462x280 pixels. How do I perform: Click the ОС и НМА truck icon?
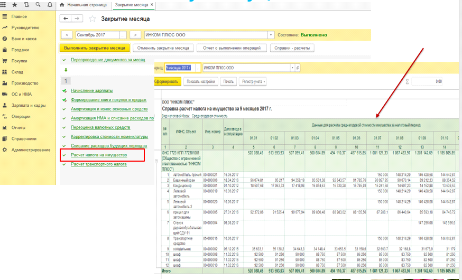coord(5,94)
